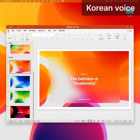140x140 pixels.
Task: Open the 보기 ribbon tab
Action: (55, 31)
